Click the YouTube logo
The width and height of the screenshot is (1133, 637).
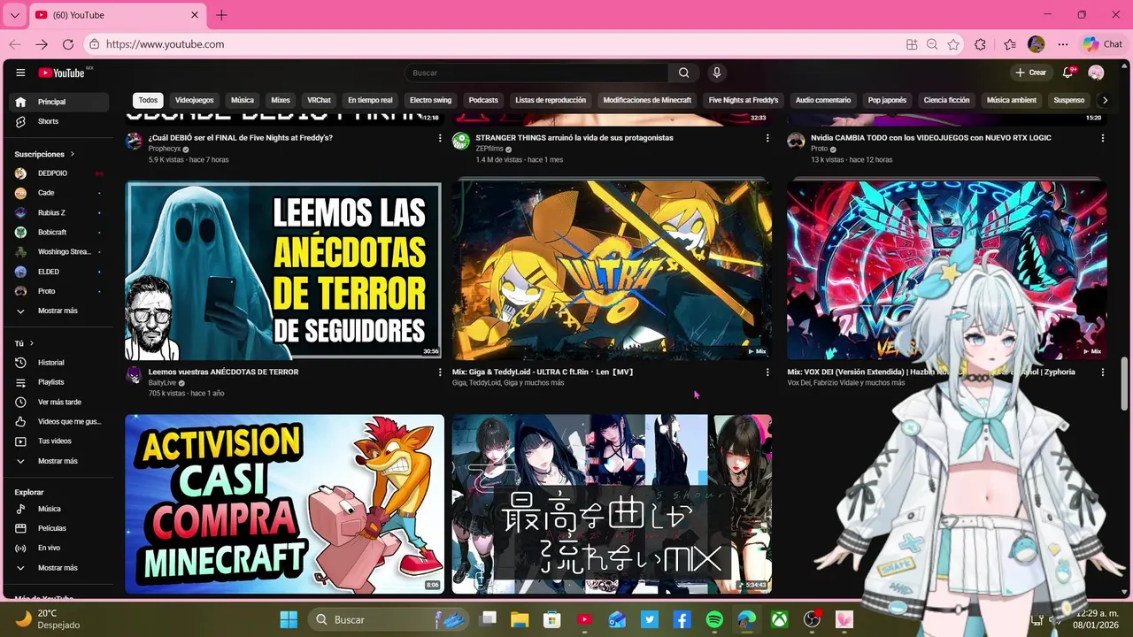(x=62, y=73)
